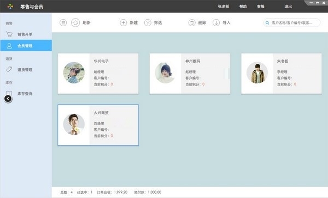Collapse sidebar with the black arrow button
The image size is (328, 198).
[x=8, y=99]
